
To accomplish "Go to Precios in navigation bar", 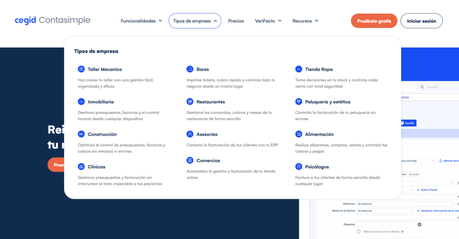I will [x=236, y=21].
